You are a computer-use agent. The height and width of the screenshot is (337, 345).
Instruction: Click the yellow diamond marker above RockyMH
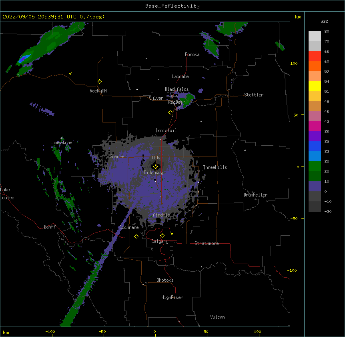(100, 82)
